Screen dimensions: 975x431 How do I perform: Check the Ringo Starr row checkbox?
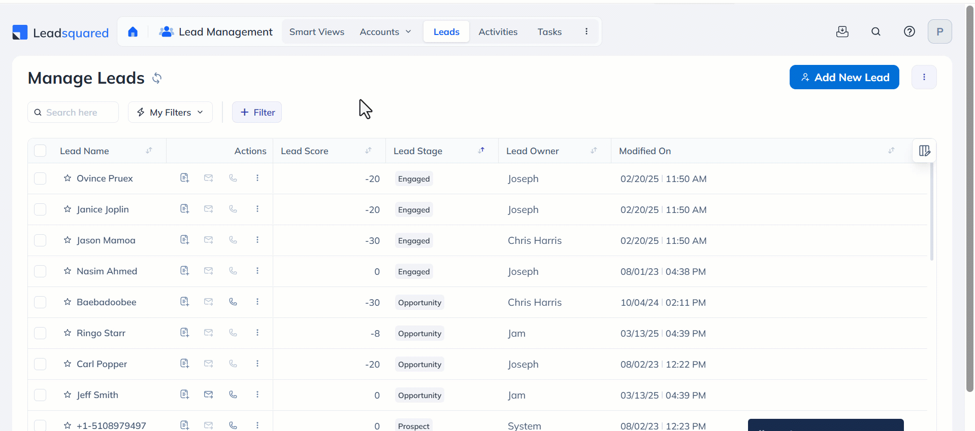pos(40,333)
